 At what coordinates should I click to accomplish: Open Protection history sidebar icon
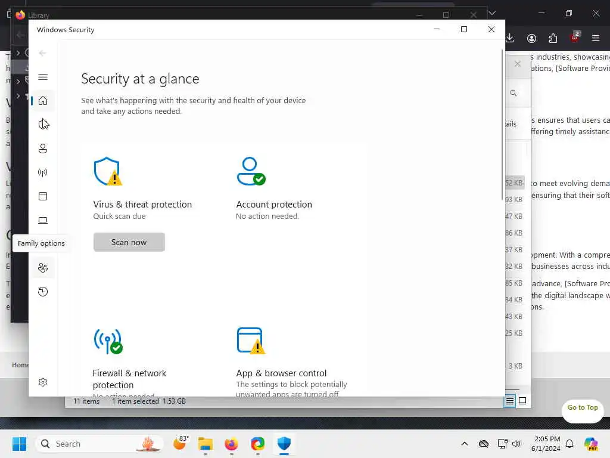coord(43,292)
